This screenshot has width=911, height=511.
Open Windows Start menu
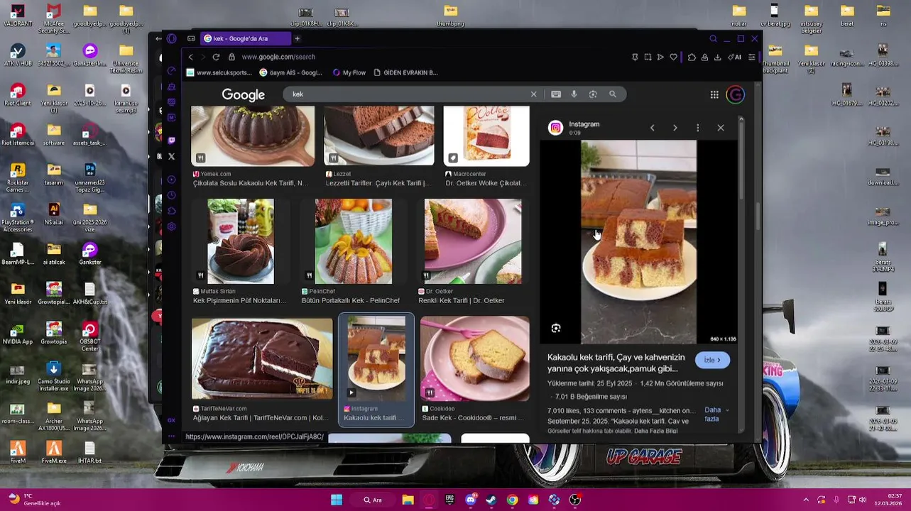pos(337,500)
